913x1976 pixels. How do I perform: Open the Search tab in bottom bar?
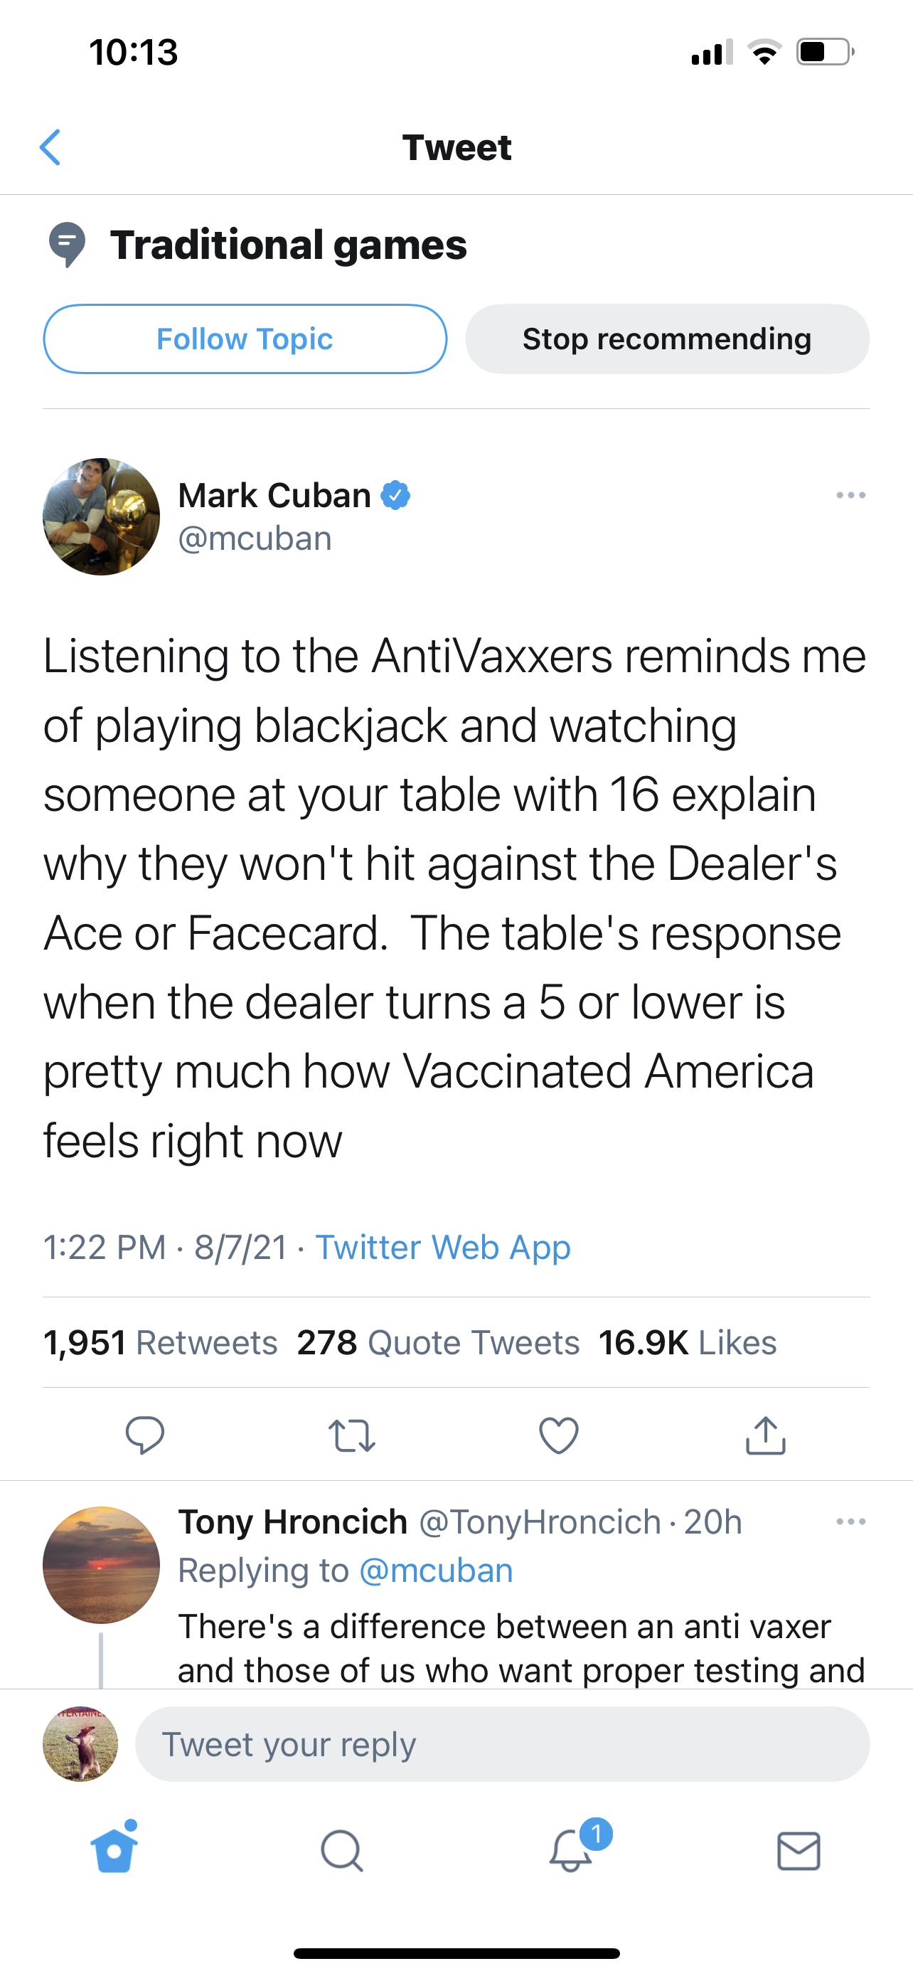342,1852
